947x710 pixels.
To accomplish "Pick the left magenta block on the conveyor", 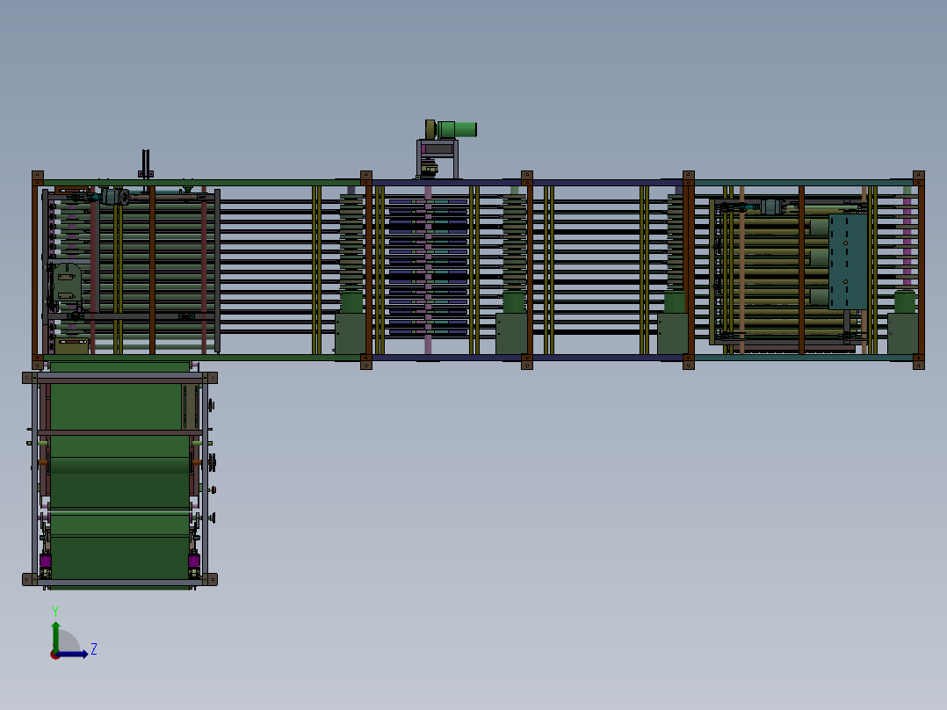I will point(46,561).
